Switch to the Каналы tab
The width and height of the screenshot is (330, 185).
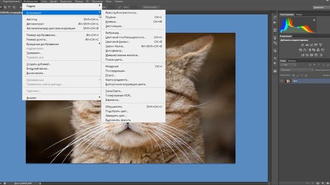(x=292, y=61)
